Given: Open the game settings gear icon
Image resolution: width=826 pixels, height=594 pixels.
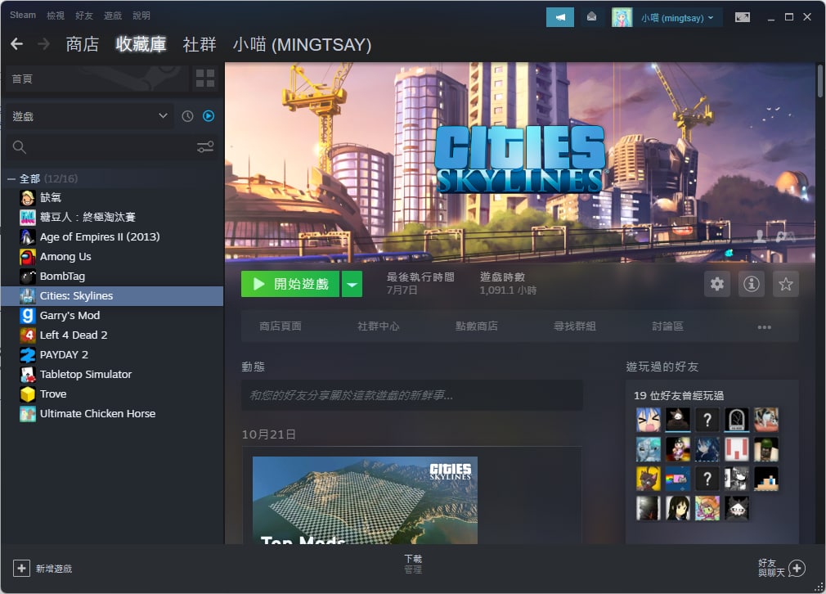Looking at the screenshot, I should (x=717, y=284).
